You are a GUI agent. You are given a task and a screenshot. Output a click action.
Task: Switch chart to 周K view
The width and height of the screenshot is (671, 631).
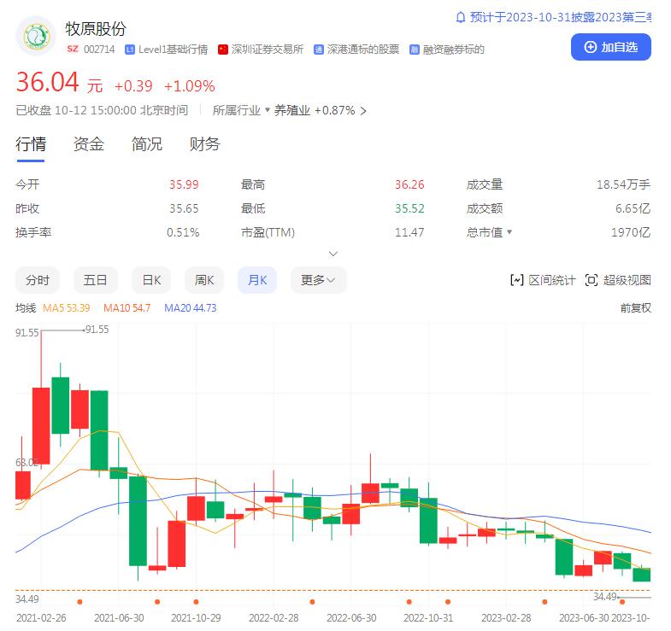(x=204, y=280)
